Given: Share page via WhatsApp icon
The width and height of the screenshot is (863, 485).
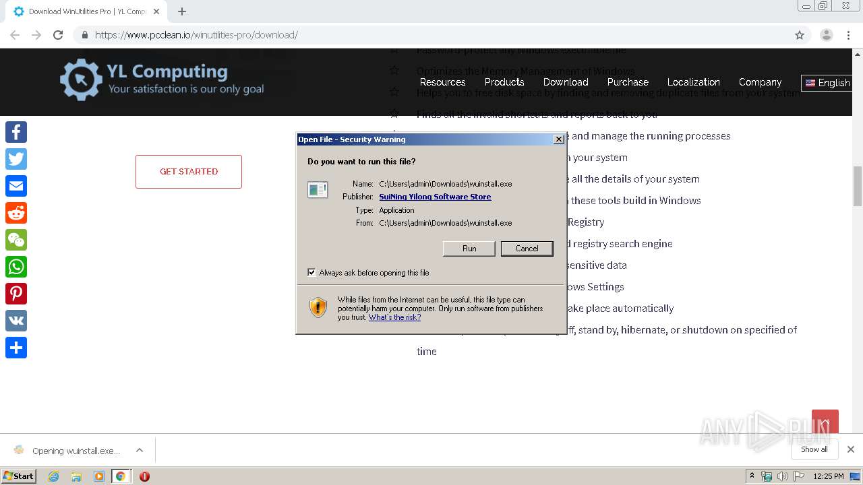Looking at the screenshot, I should [16, 267].
